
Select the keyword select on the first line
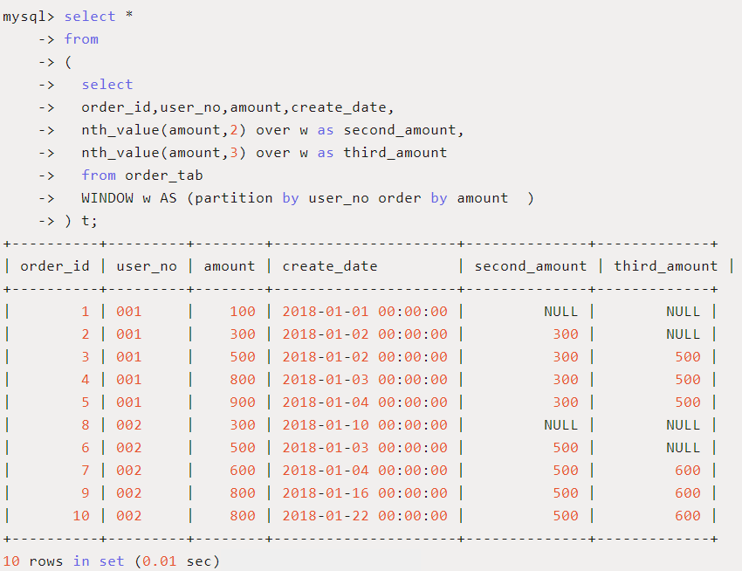point(90,16)
